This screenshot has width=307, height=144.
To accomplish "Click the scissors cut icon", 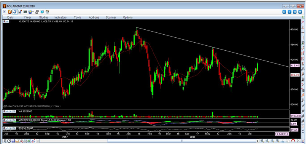I will point(283,141).
